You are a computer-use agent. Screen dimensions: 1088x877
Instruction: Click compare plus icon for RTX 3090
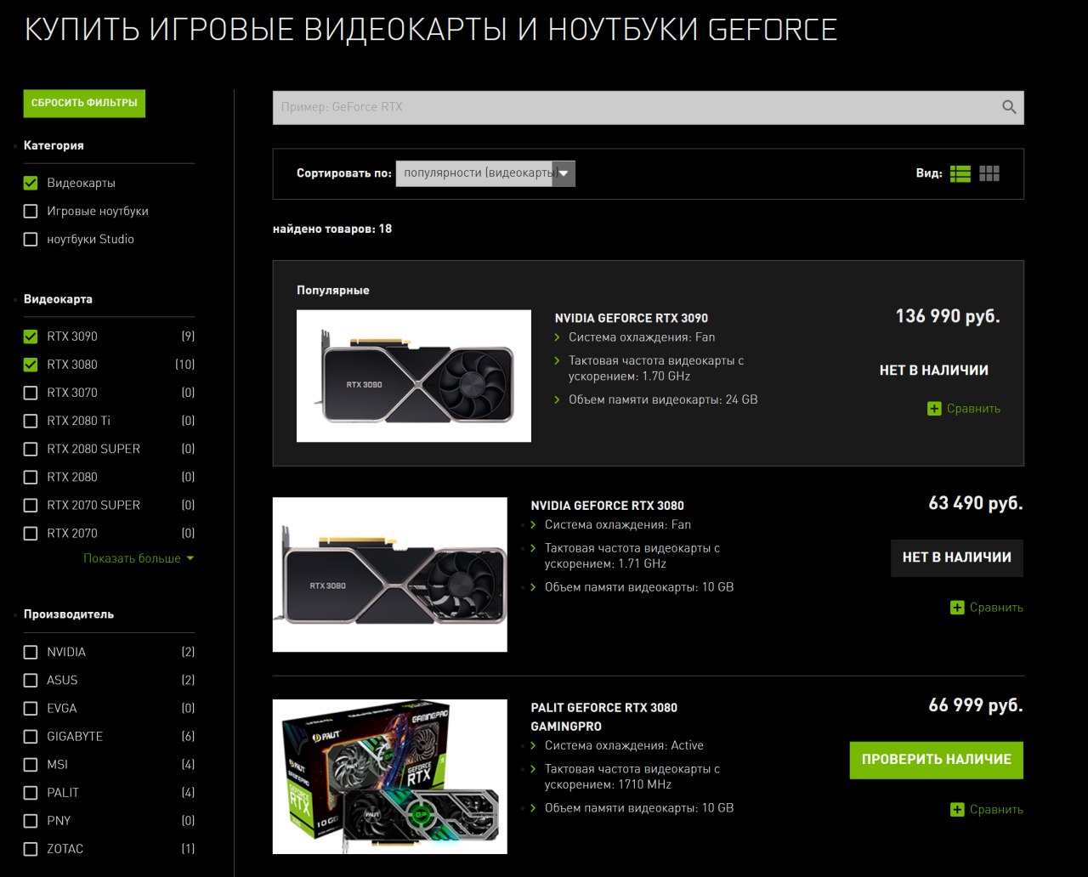click(x=934, y=409)
